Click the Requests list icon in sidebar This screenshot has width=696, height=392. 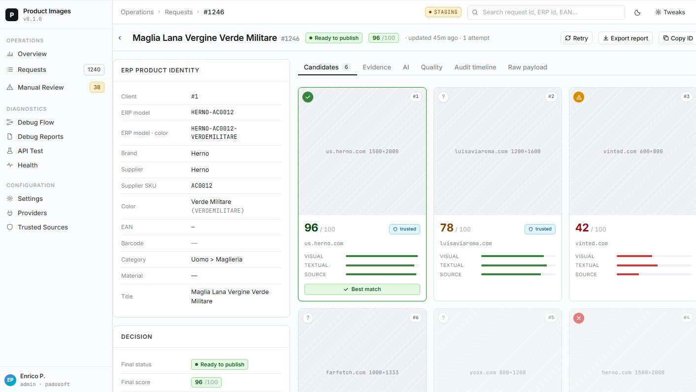point(10,70)
